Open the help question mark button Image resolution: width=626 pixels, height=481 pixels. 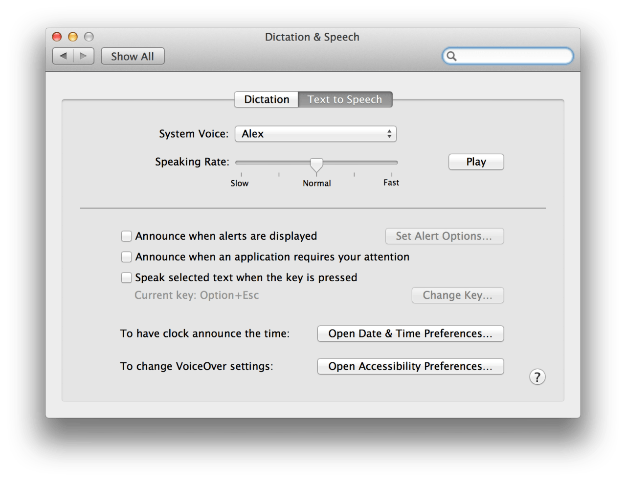click(537, 377)
